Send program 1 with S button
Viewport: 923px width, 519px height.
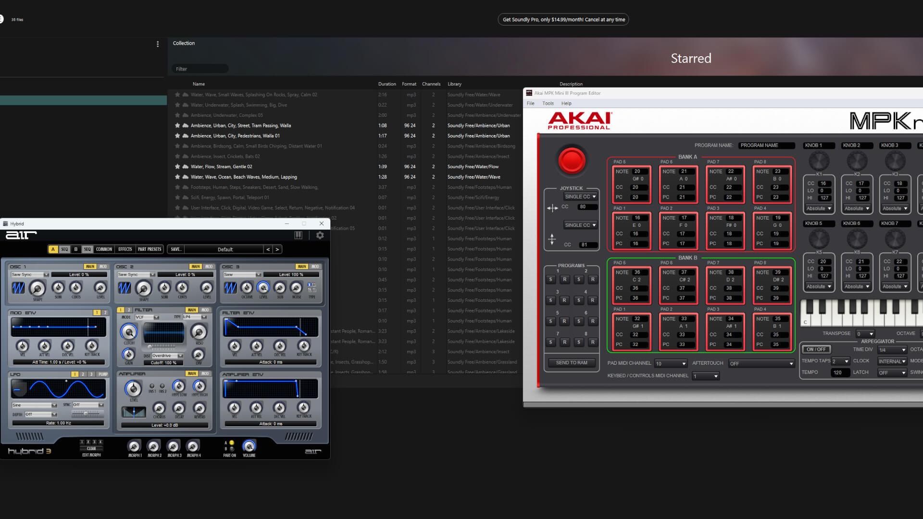pos(550,279)
